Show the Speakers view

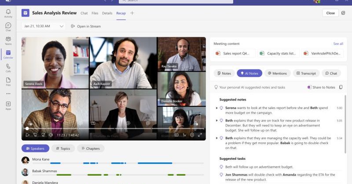(35, 148)
